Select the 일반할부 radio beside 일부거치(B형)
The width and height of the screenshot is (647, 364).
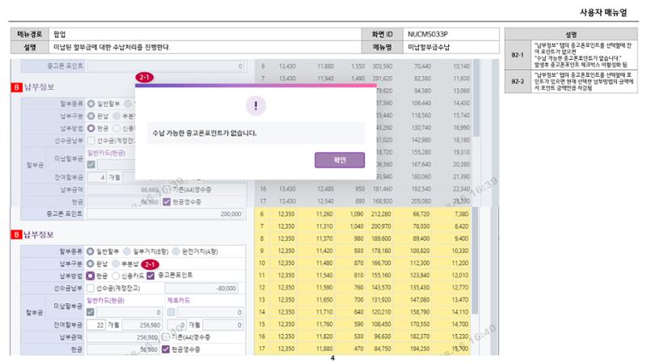(90, 251)
